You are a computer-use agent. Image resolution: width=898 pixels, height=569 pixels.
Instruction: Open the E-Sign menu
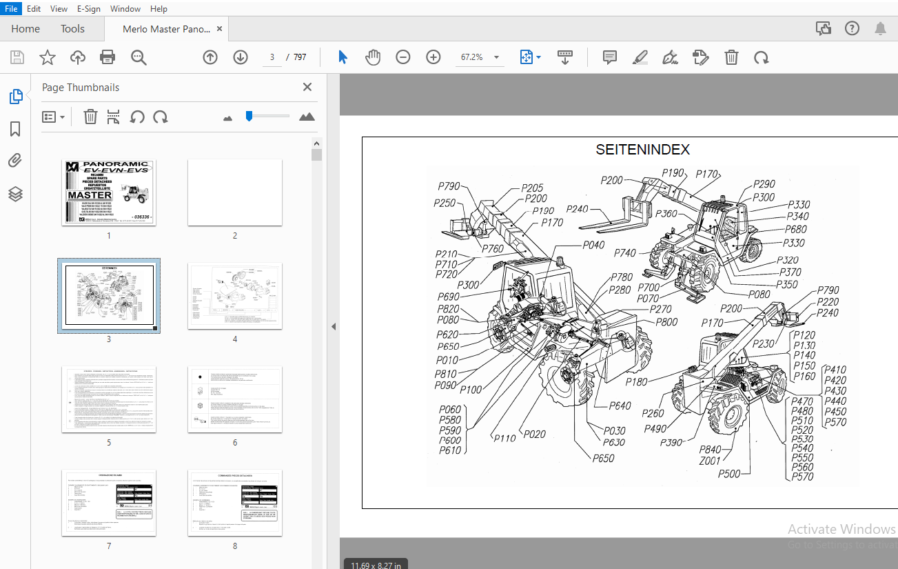89,8
